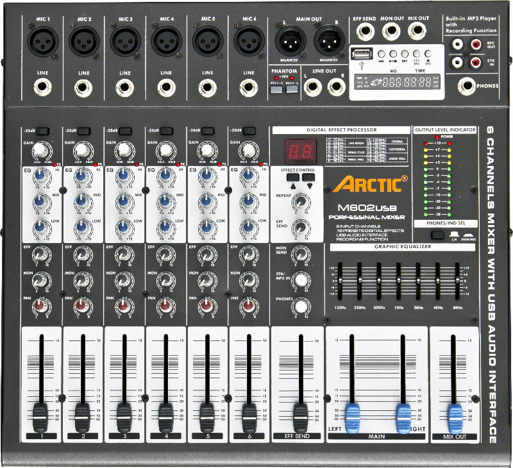
Task: Click the red REC OUT RCA jack
Action: tap(475, 44)
